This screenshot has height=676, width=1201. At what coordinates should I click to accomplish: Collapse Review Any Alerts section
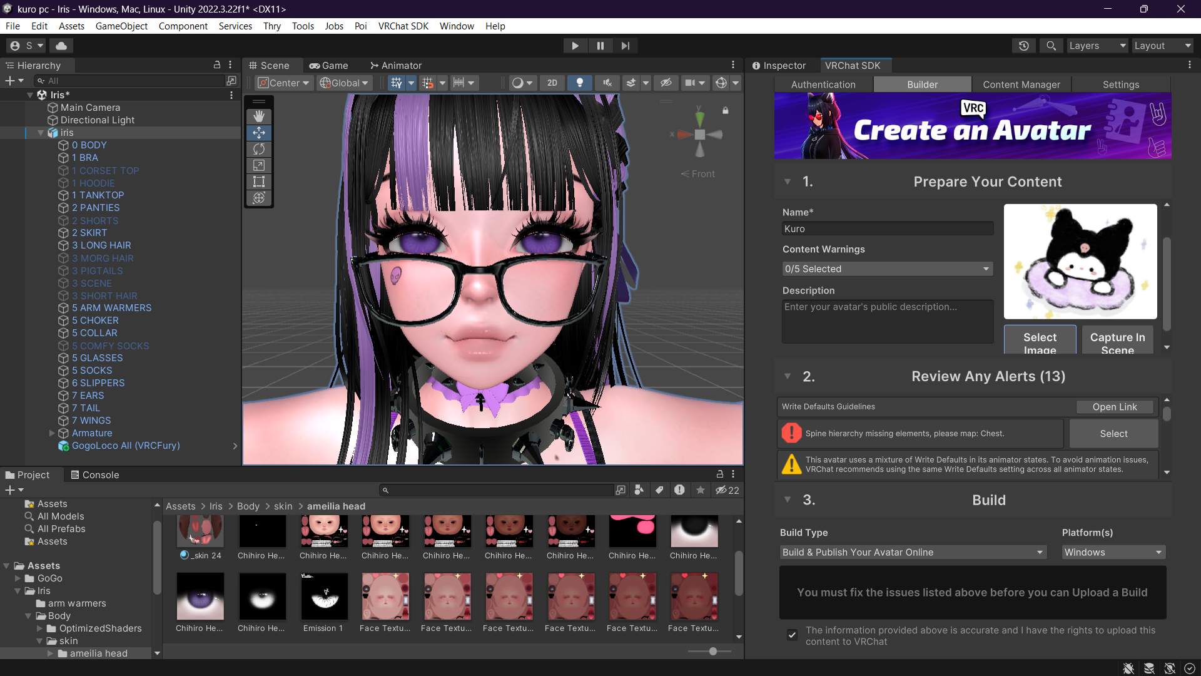click(788, 376)
